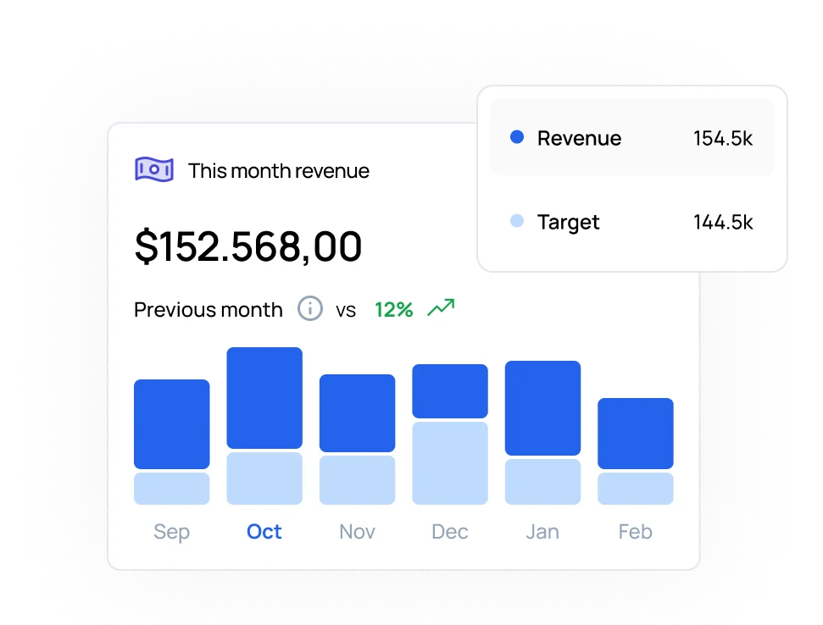823x625 pixels.
Task: Select the Feb month label
Action: [635, 532]
